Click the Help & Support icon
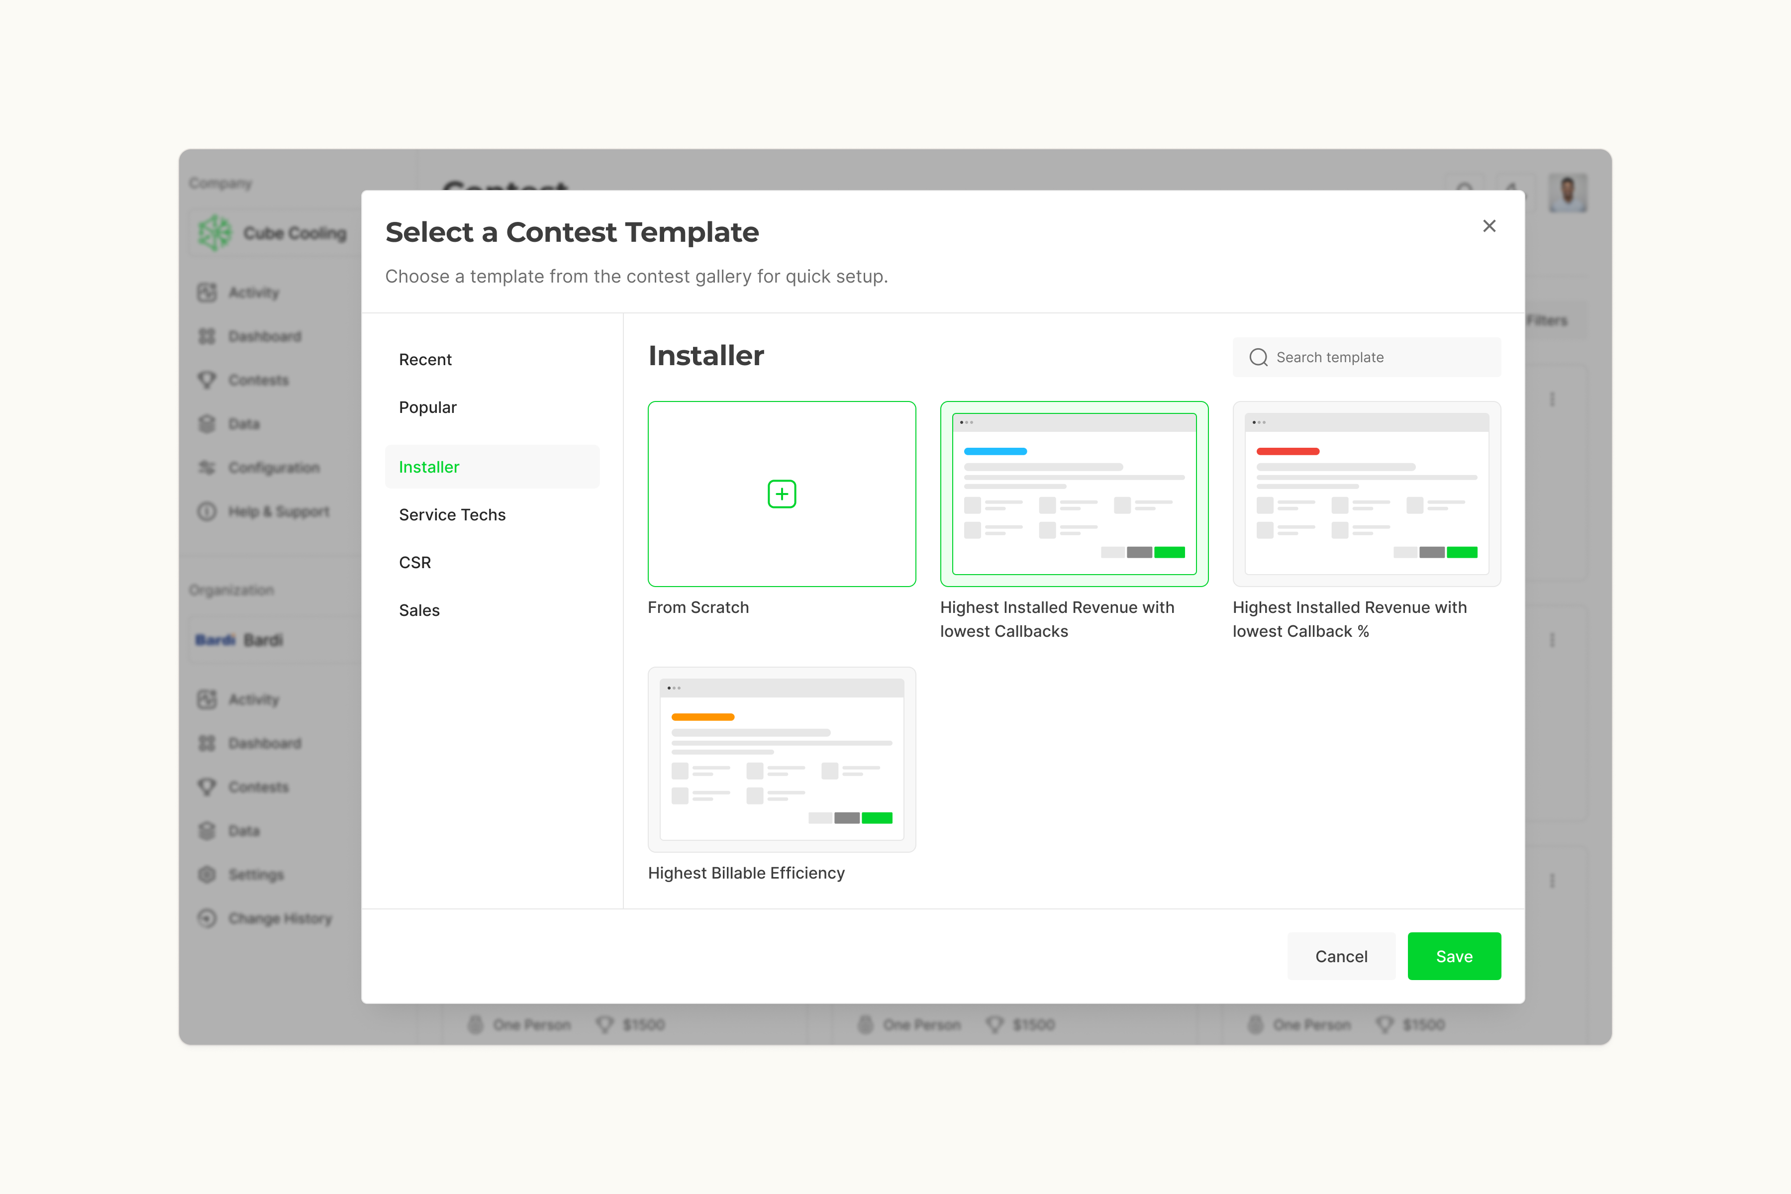Viewport: 1791px width, 1194px height. point(207,512)
